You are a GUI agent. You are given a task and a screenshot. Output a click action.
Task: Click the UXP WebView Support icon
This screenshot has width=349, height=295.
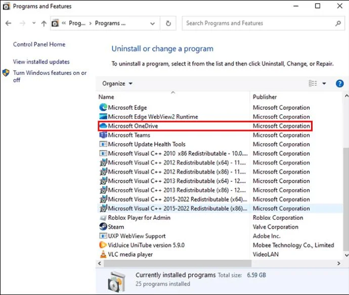pos(103,236)
